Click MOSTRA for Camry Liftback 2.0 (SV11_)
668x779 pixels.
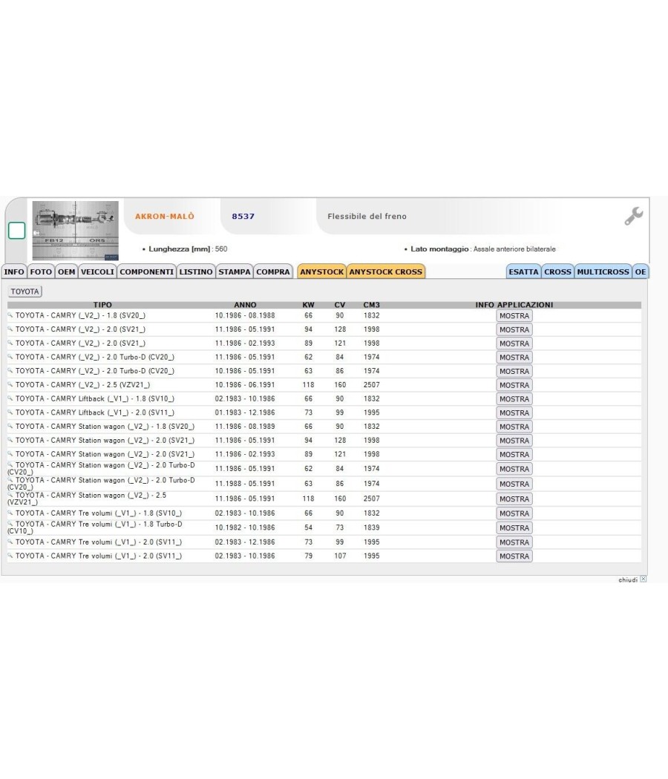514,413
